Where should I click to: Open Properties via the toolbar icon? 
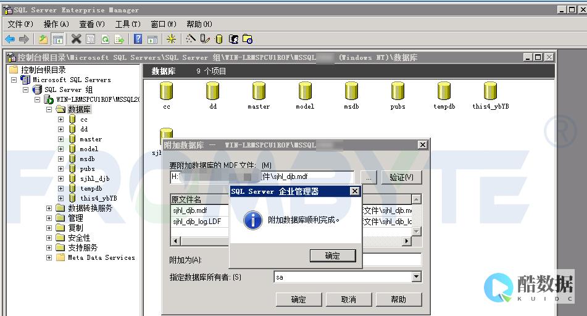[x=91, y=39]
